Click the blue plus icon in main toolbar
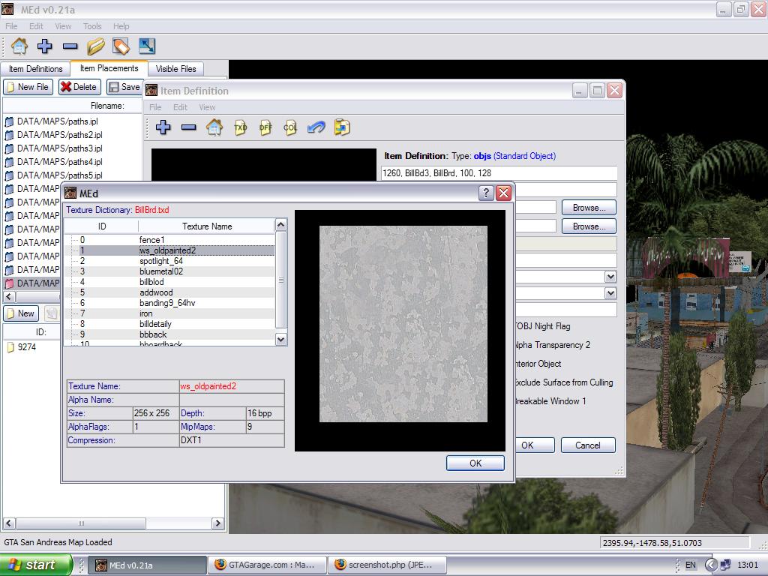Screen dimensions: 768x576 pos(44,46)
